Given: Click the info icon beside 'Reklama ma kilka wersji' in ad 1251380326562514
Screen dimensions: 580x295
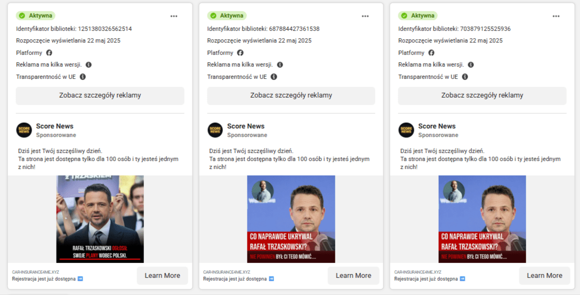Looking at the screenshot, I should [89, 65].
